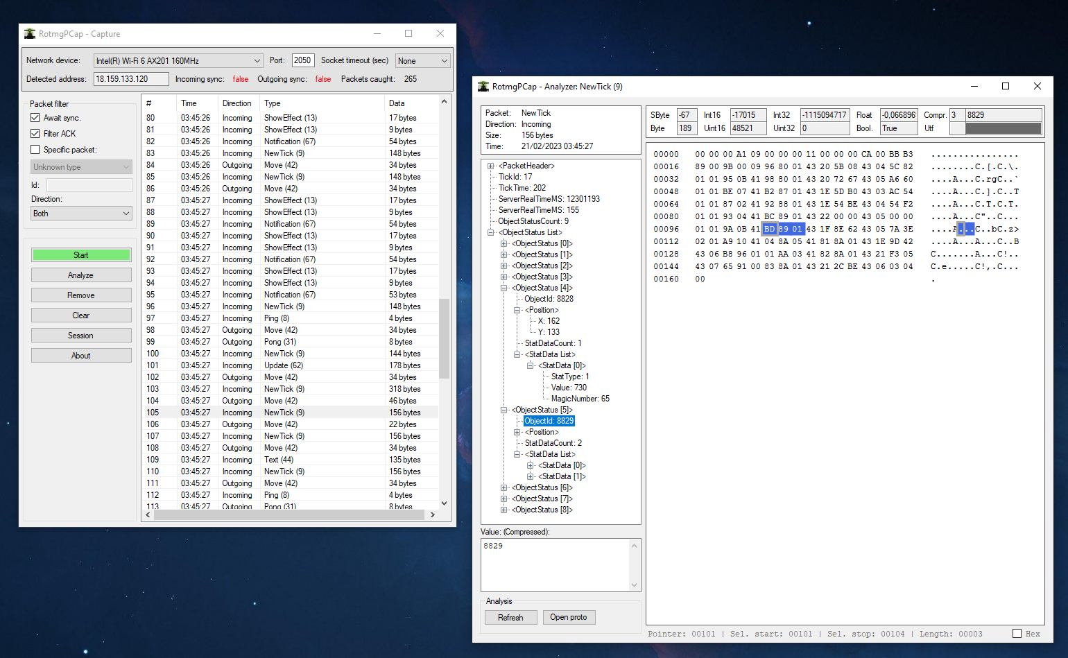Expand ObjectStatus [3] node

coord(504,277)
